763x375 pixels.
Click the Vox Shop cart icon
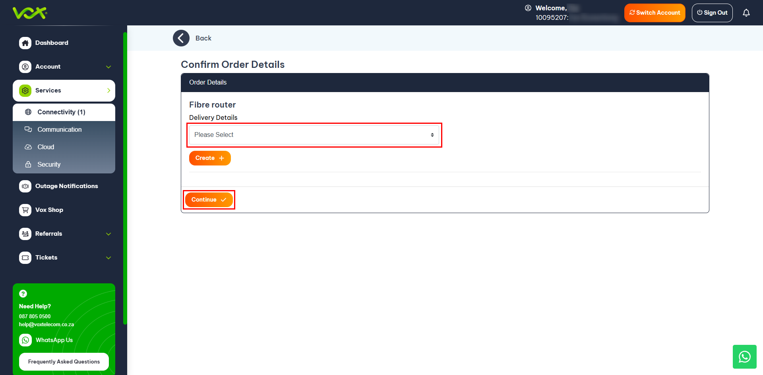pos(25,210)
